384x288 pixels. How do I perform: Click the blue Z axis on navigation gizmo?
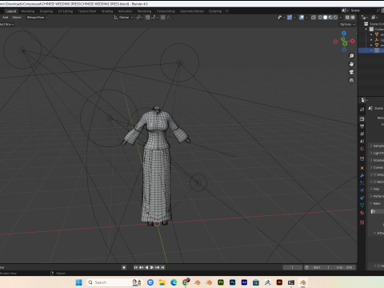point(344,34)
